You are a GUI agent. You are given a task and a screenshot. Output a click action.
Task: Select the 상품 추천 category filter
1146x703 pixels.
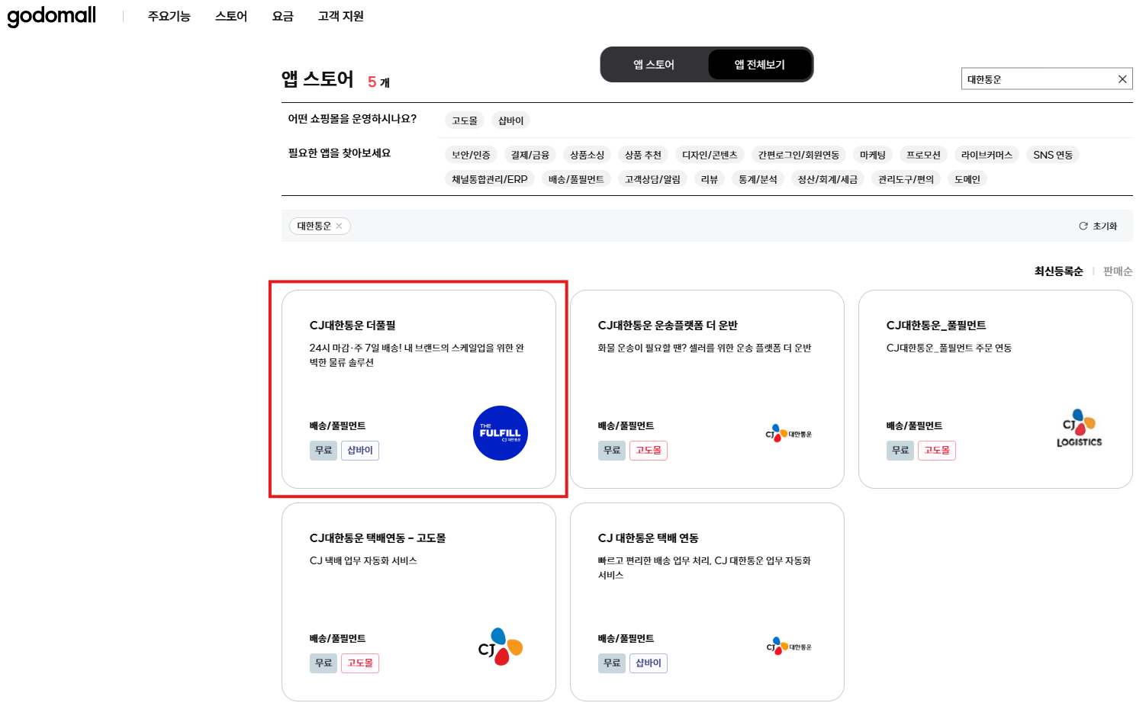click(x=643, y=155)
